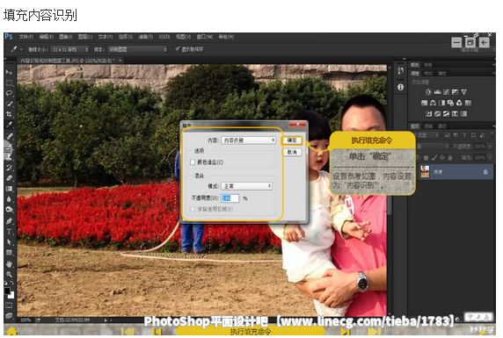Open the 内容 dropdown in Fill dialog
This screenshot has width=503, height=338.
(x=248, y=140)
